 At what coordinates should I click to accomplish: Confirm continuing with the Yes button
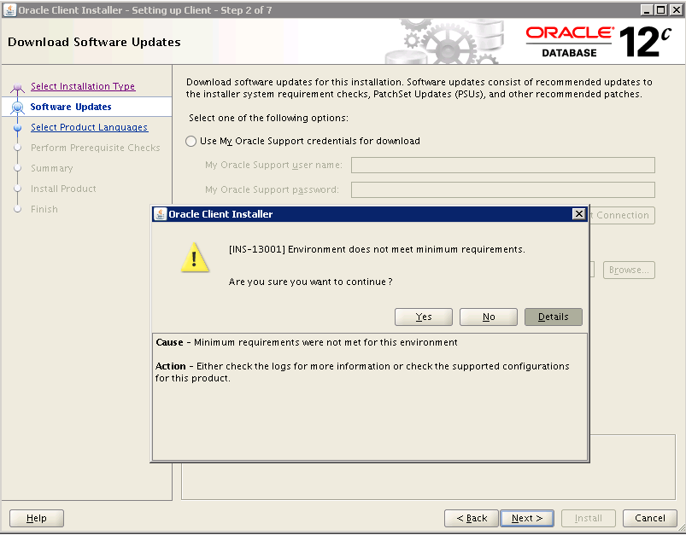pyautogui.click(x=424, y=317)
